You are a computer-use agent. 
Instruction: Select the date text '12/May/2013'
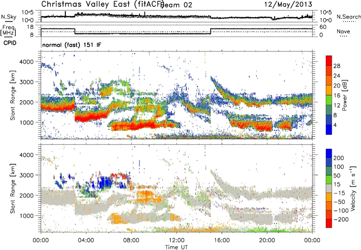click(x=288, y=5)
